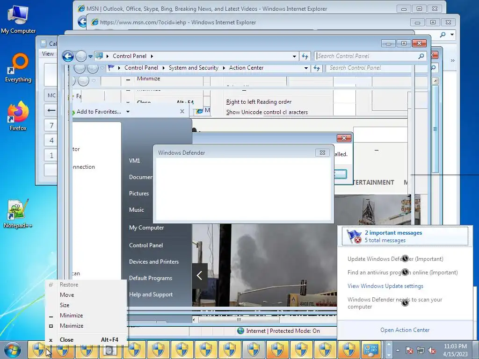Click the Action Center flag in the breadcrumb bar
Viewport: 479px width, 359px height.
pyautogui.click(x=111, y=68)
